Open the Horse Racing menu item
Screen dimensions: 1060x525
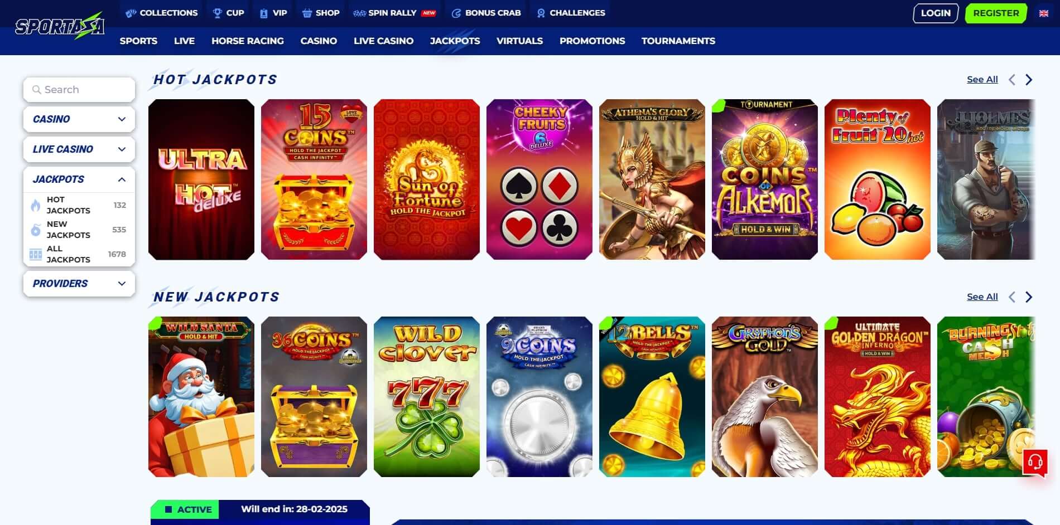pyautogui.click(x=247, y=41)
